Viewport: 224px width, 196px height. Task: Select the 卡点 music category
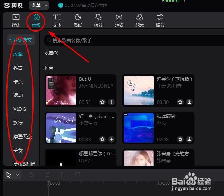(x=18, y=81)
